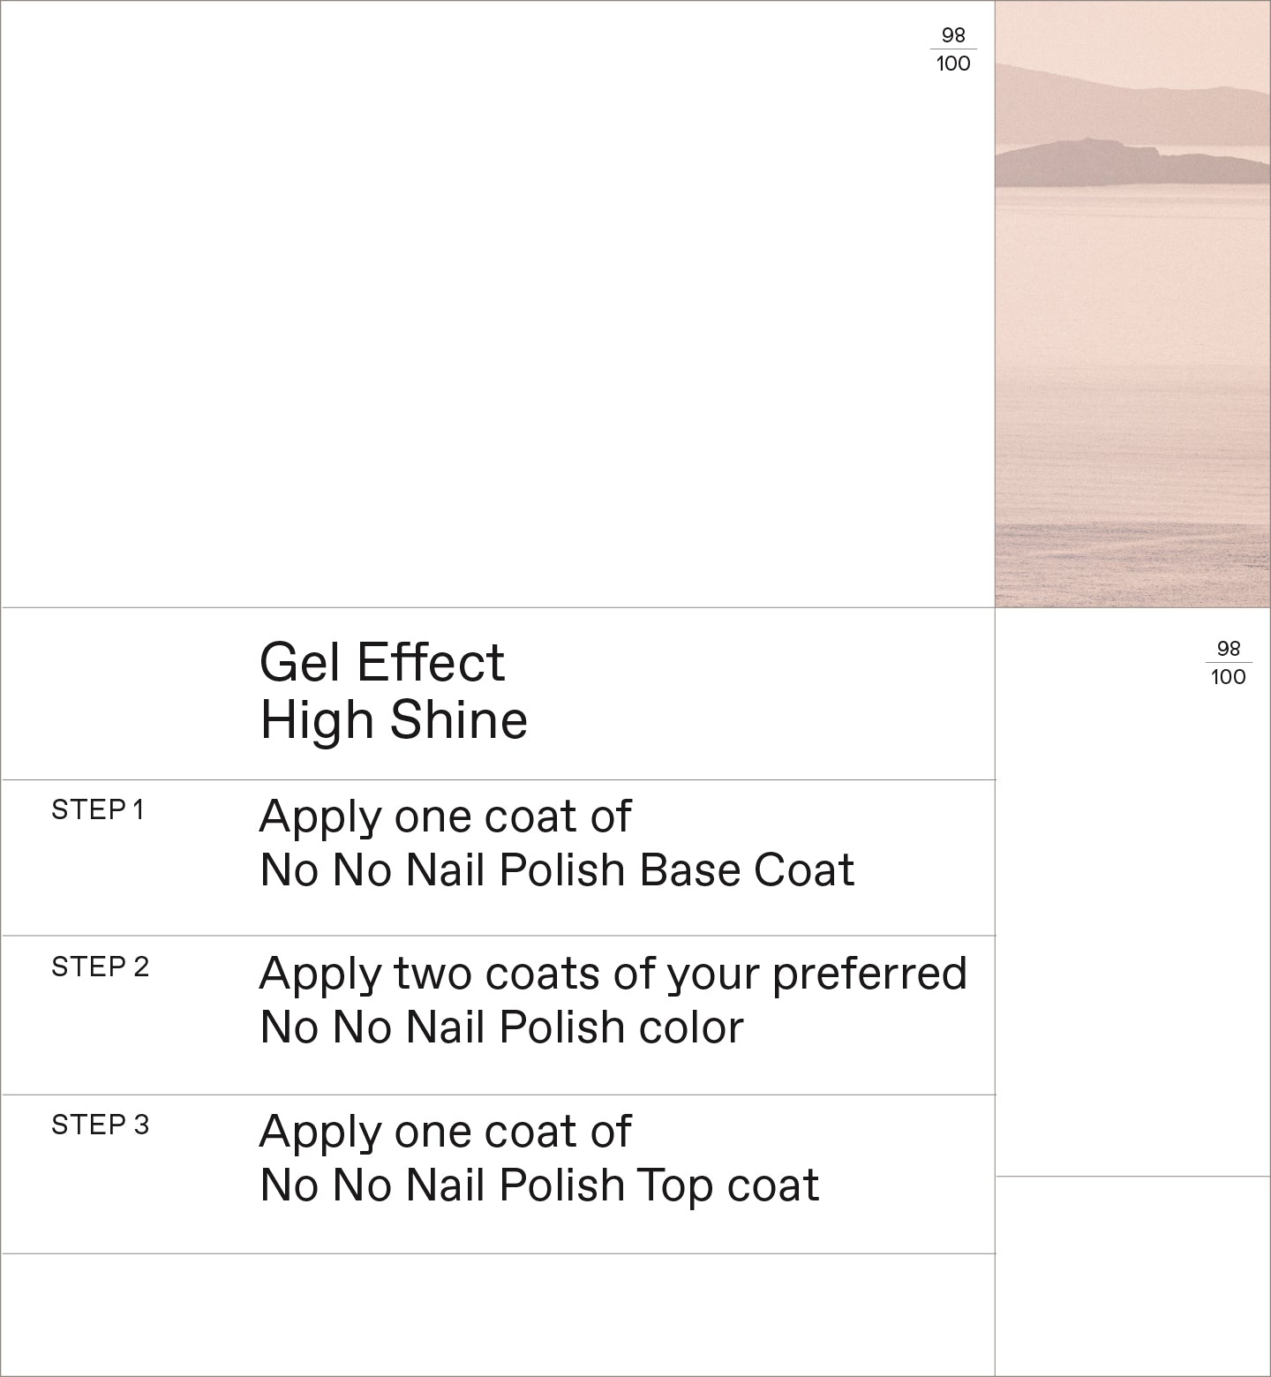Click the "High Shine" title line
1271x1377 pixels.
tap(394, 719)
